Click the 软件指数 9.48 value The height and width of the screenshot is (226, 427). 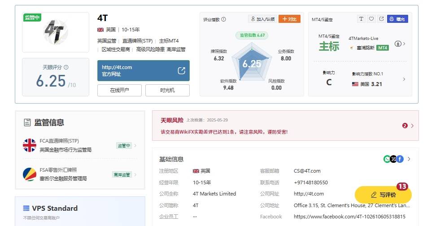pos(228,88)
